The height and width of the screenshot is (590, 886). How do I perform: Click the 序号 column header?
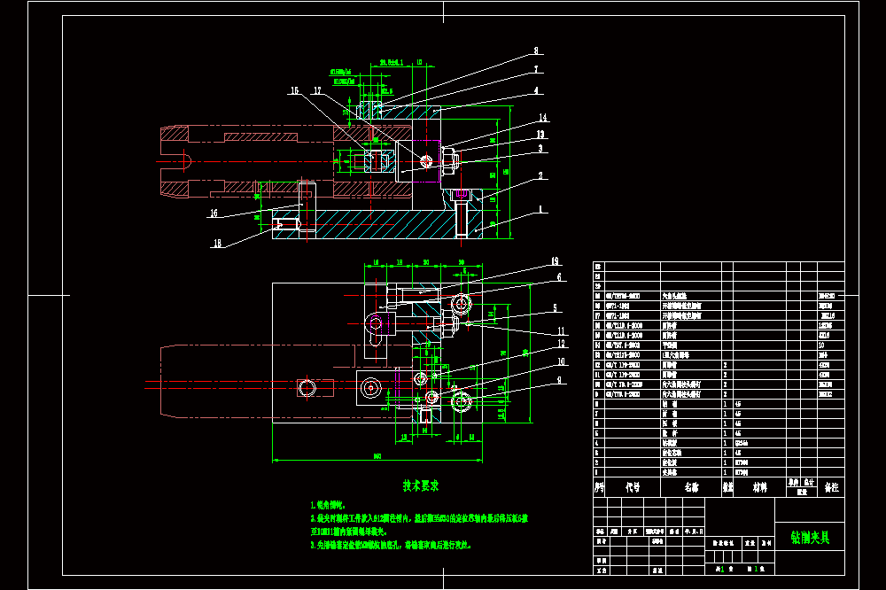coord(600,487)
